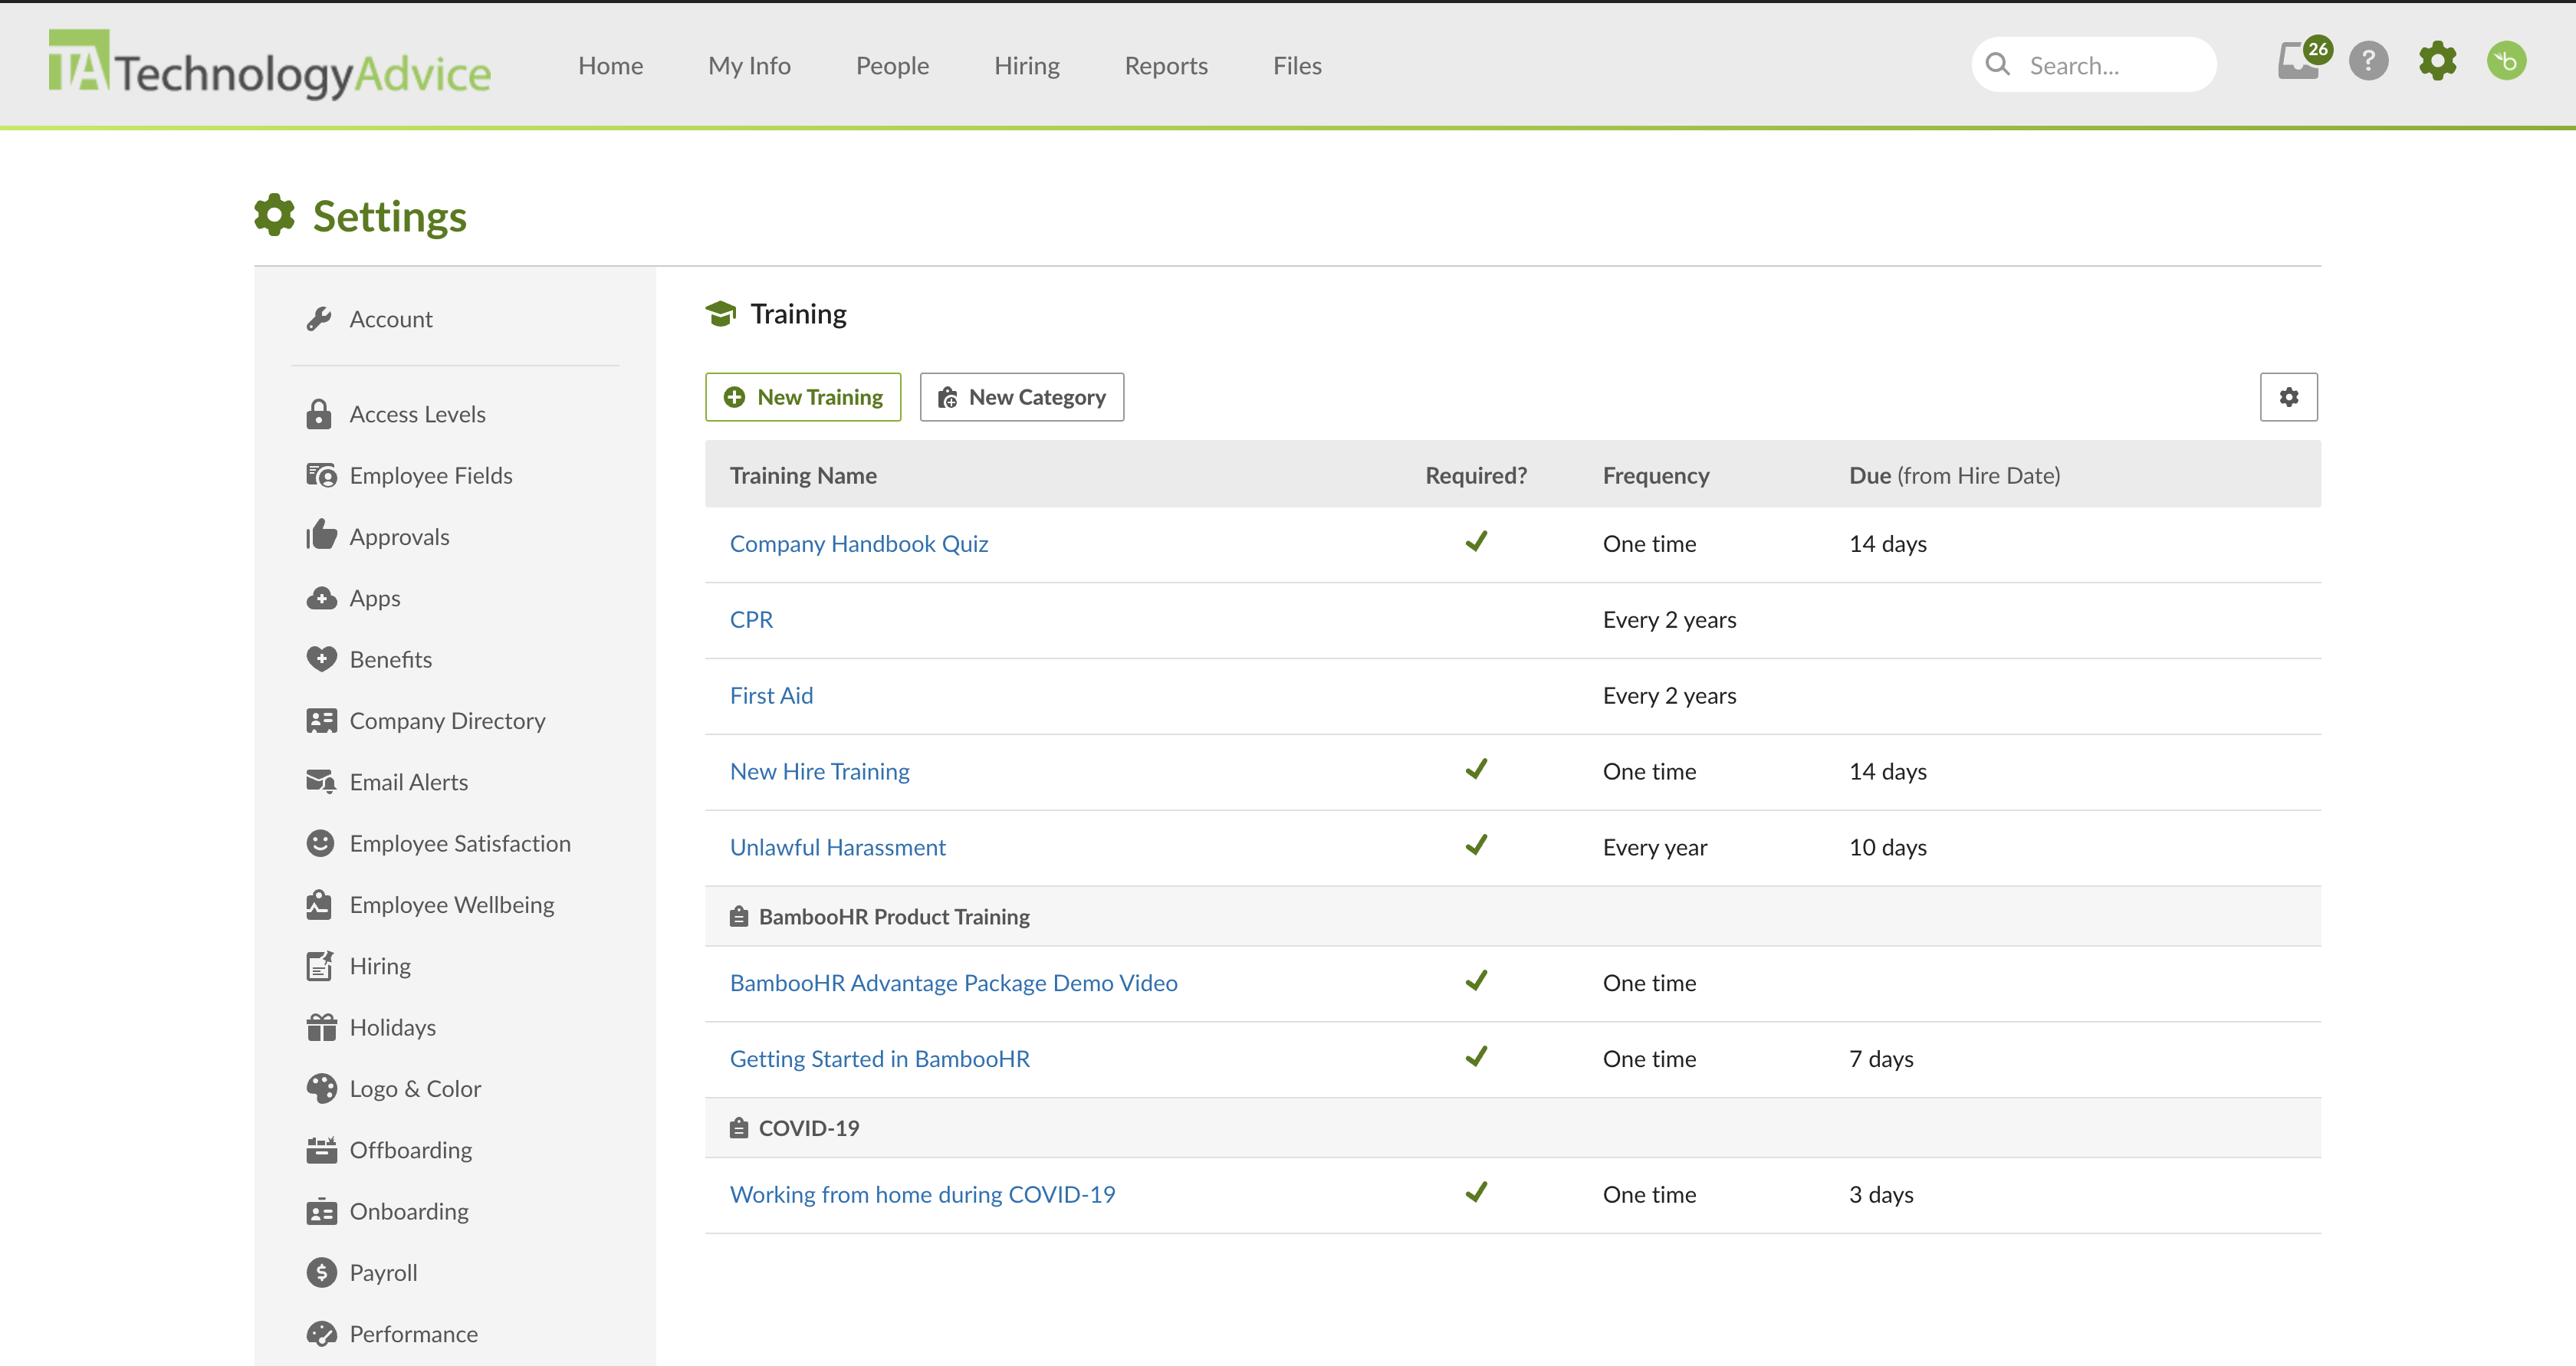2576x1366 pixels.
Task: Select Employee Satisfaction in the sidebar
Action: click(x=459, y=843)
